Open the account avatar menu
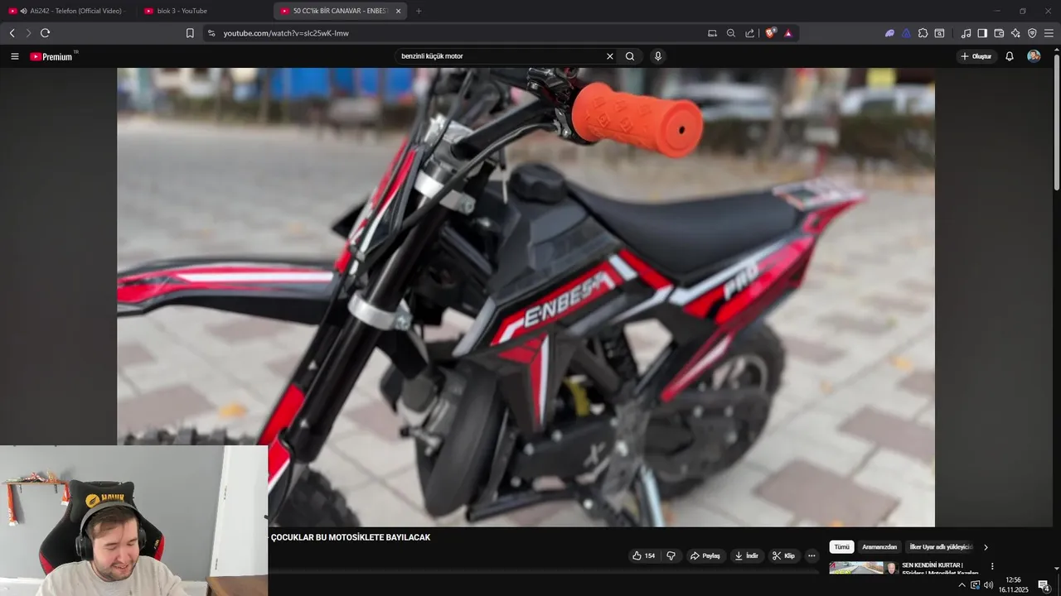1061x596 pixels. click(1034, 56)
